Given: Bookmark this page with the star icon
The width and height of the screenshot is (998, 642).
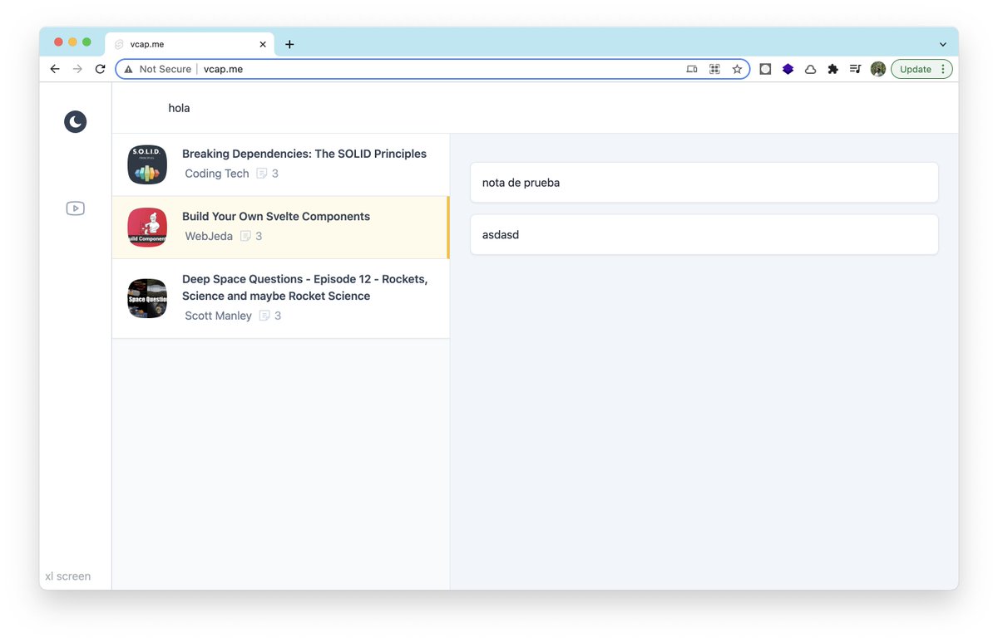Looking at the screenshot, I should (737, 69).
